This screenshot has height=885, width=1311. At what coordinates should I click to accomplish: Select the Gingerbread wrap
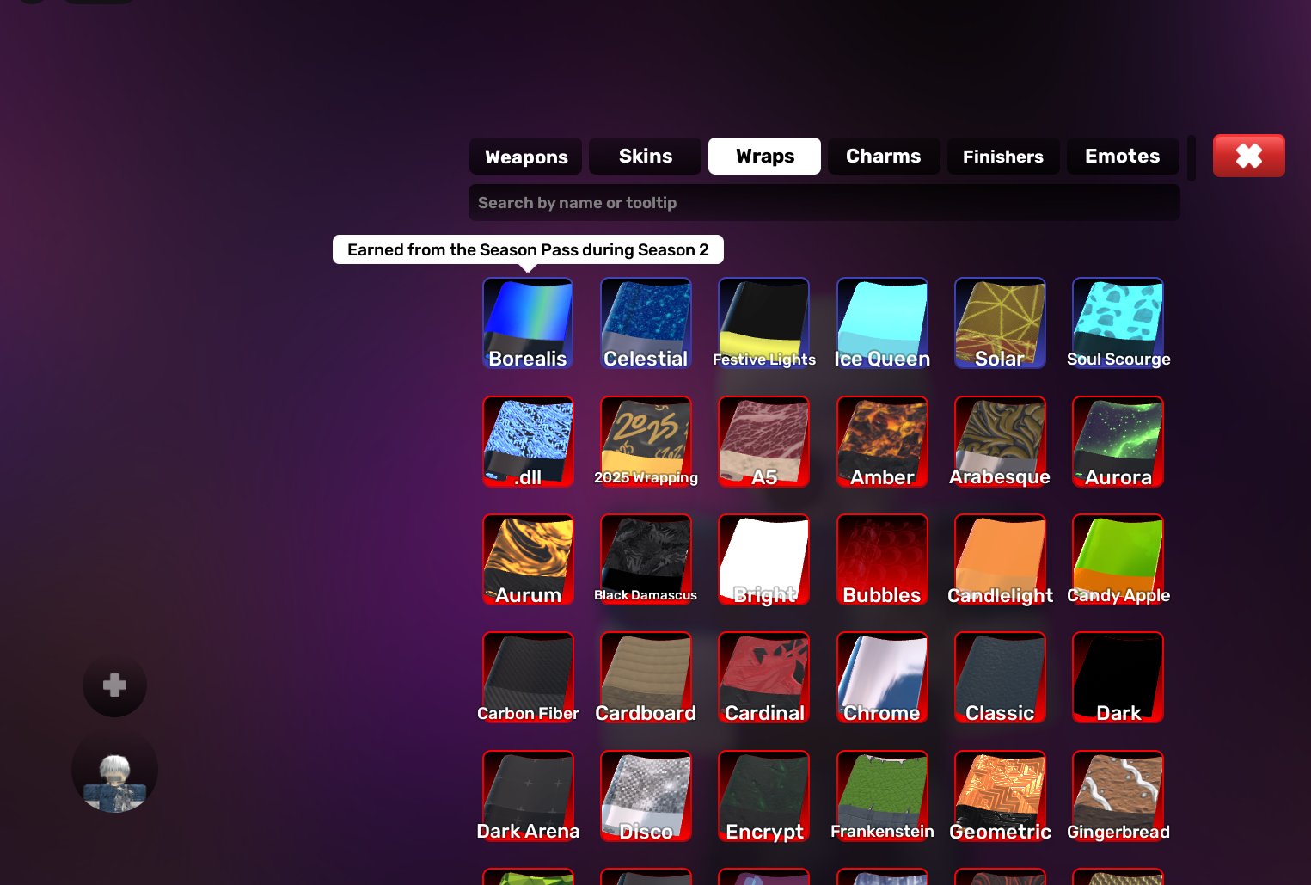click(1118, 796)
